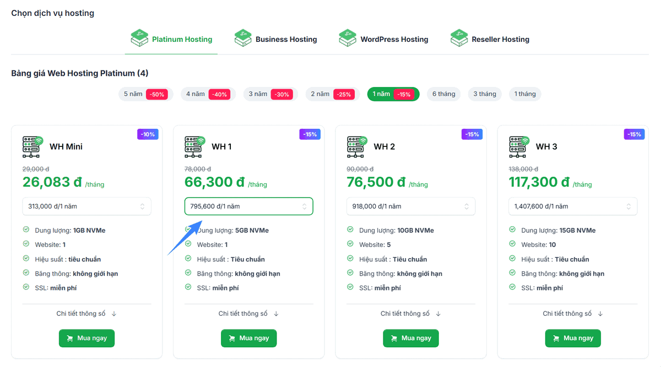Click the Business Hosting stack icon
Screen dimensions: 661x367
click(243, 39)
